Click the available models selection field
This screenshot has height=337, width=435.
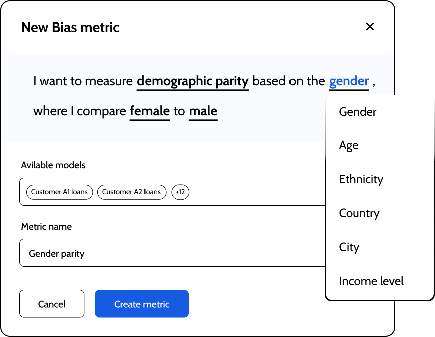pos(251,192)
